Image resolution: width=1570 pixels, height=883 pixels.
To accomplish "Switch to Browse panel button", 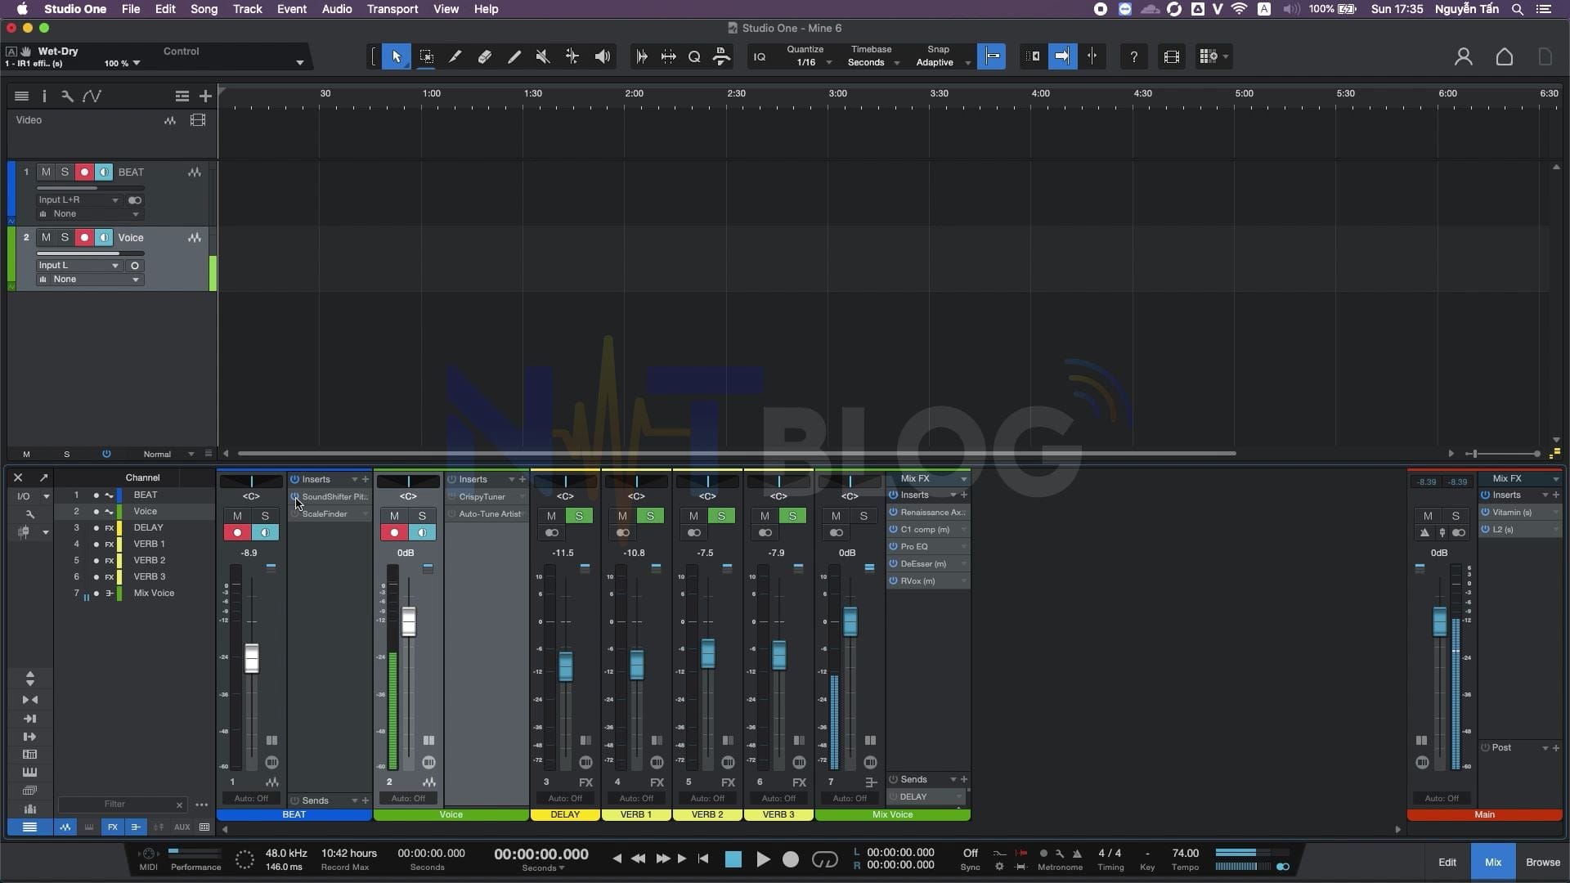I will pos(1542,863).
